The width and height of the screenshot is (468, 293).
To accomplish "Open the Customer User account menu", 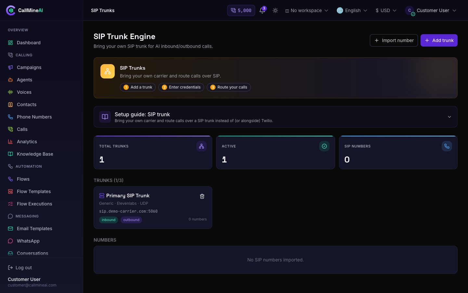I will pyautogui.click(x=431, y=10).
